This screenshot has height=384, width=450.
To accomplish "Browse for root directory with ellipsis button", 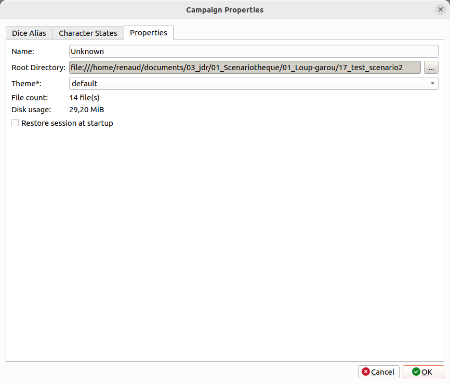I will tap(431, 68).
